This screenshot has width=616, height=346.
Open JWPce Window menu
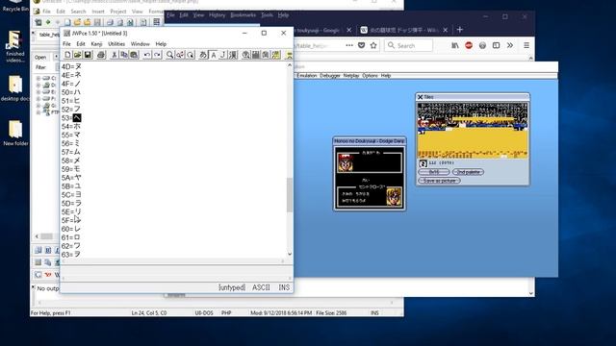click(x=141, y=44)
